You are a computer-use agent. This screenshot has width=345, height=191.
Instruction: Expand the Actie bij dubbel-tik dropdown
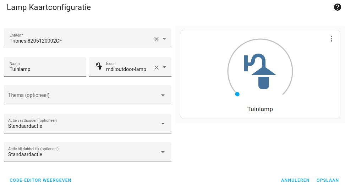click(163, 152)
